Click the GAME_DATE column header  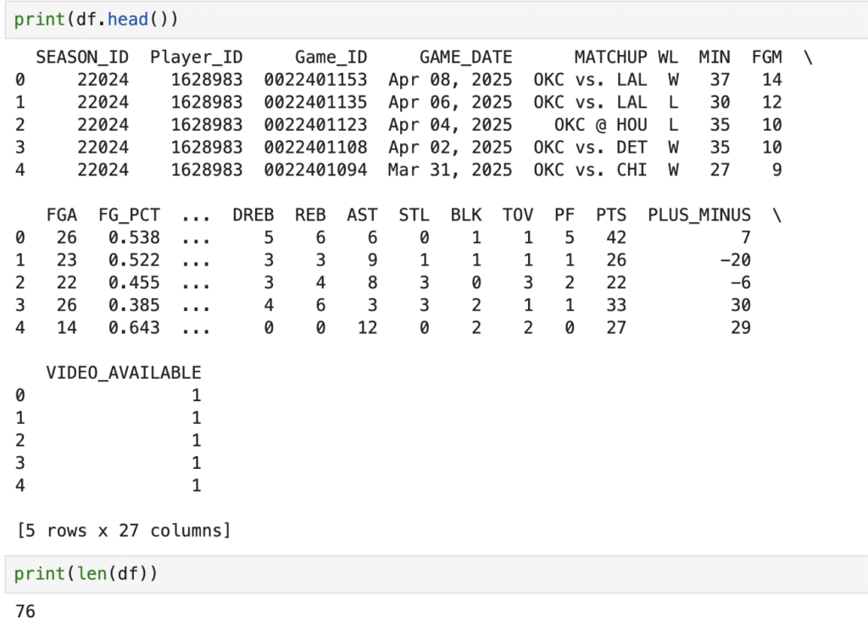point(465,57)
